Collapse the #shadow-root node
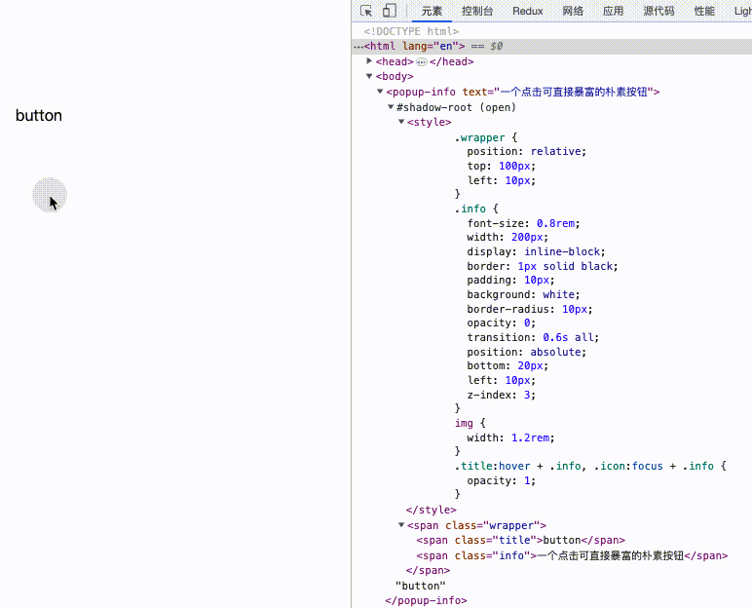This screenshot has height=608, width=752. pyautogui.click(x=391, y=106)
